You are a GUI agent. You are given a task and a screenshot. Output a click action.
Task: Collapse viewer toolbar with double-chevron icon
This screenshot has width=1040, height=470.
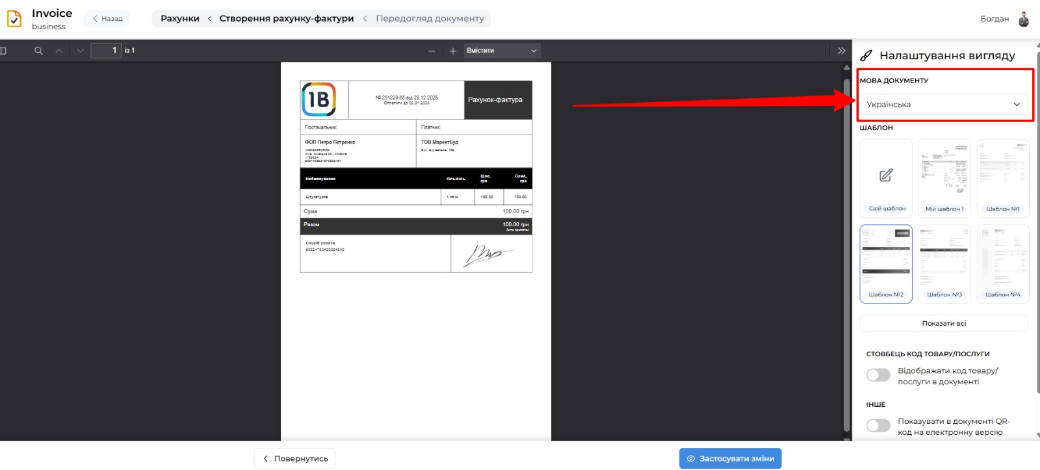point(841,51)
